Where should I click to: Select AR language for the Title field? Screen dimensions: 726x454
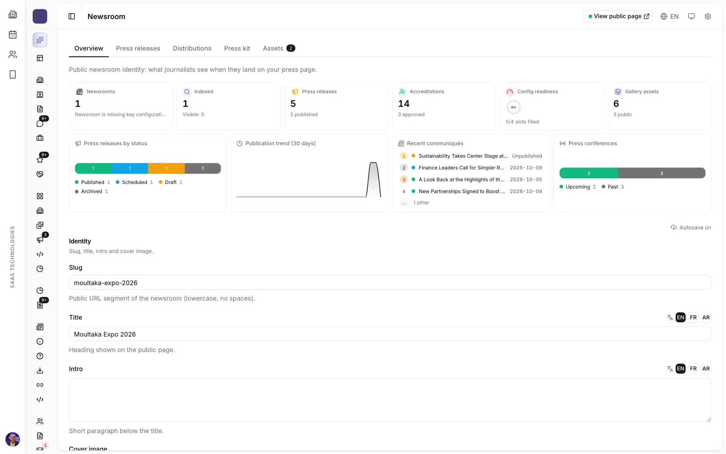coord(706,317)
